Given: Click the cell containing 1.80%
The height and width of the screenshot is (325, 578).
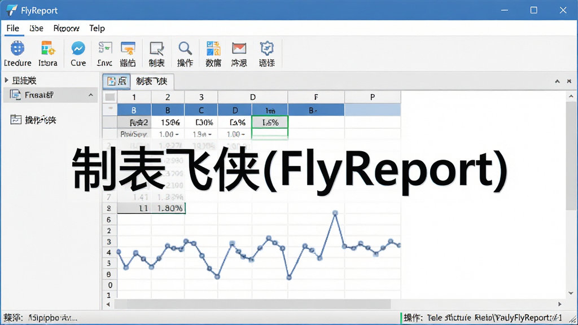Looking at the screenshot, I should coord(168,208).
